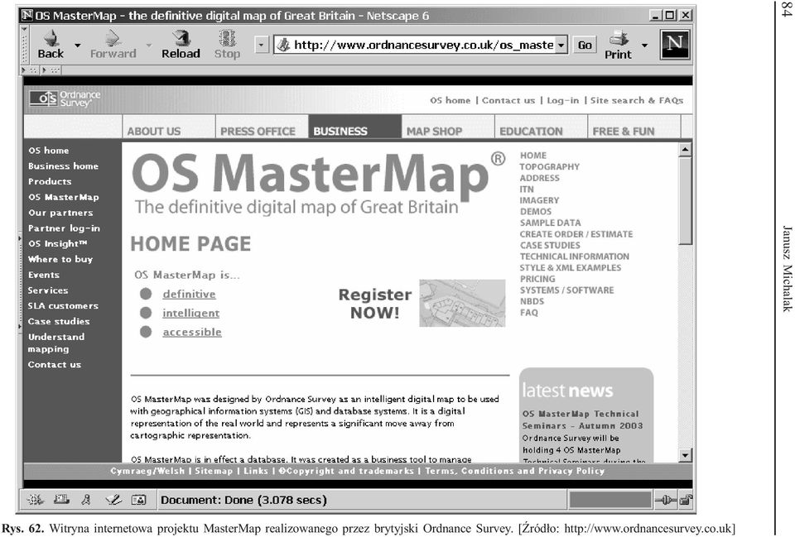Open SAMPLE DATA in the MasterMap menu
795x537 pixels.
pos(550,223)
